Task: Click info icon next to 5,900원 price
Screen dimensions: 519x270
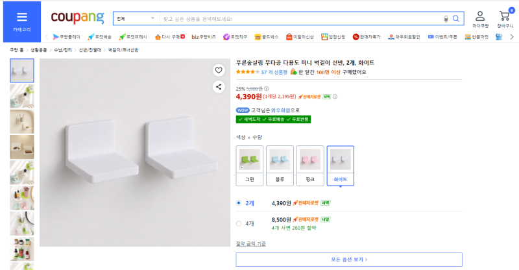Action: (267, 88)
